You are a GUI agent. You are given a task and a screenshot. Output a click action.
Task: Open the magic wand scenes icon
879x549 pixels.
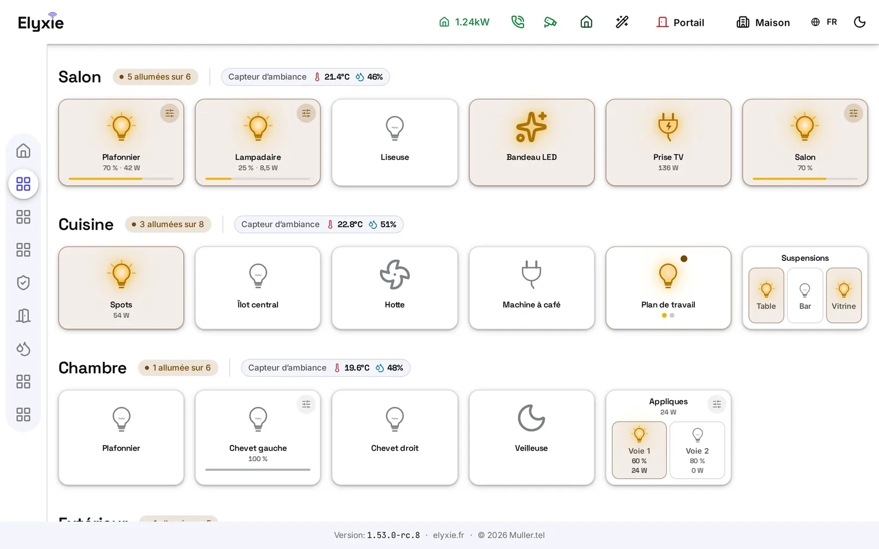click(x=622, y=22)
